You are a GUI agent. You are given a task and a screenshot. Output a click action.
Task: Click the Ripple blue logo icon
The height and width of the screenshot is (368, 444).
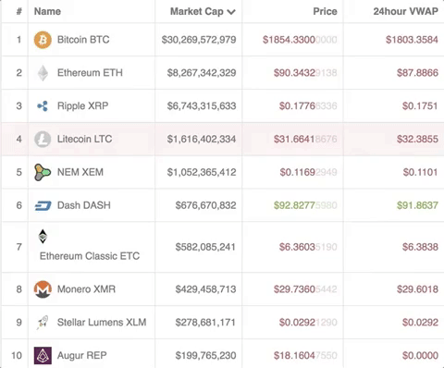(43, 106)
